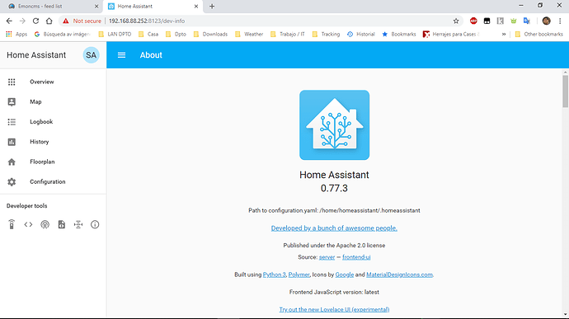The image size is (569, 319).
Task: Open the States developer tool code icon
Action: (28, 225)
